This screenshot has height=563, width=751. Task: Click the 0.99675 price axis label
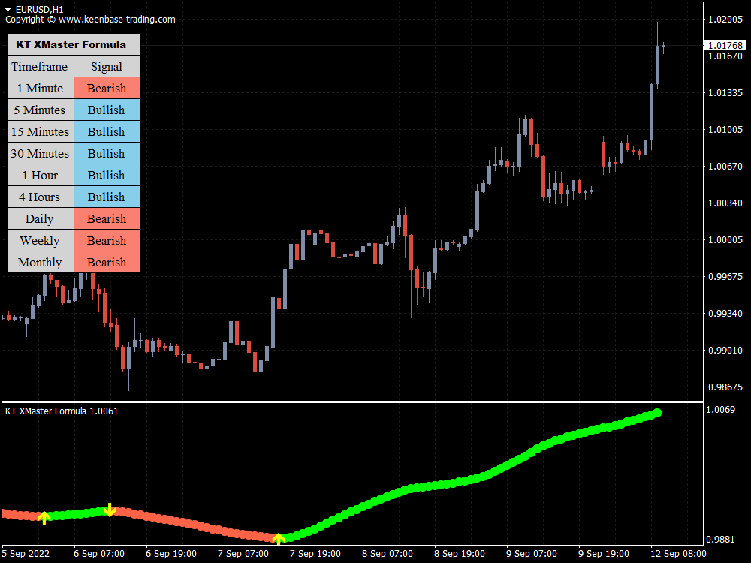[x=725, y=277]
